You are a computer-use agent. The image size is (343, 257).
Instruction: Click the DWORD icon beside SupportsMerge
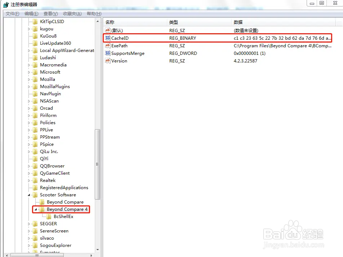coord(108,53)
